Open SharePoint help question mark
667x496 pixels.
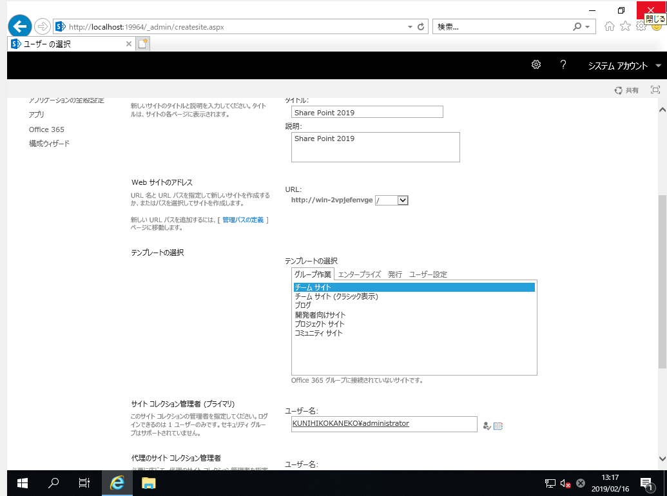[x=563, y=64]
